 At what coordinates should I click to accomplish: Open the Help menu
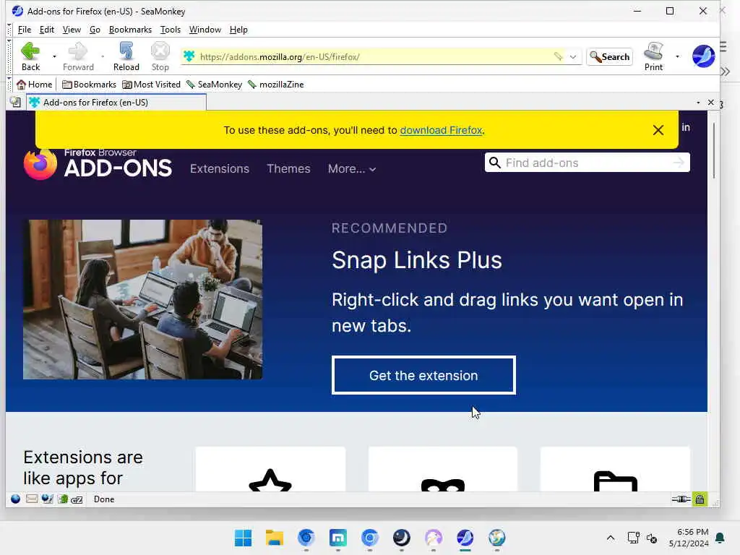coord(238,29)
